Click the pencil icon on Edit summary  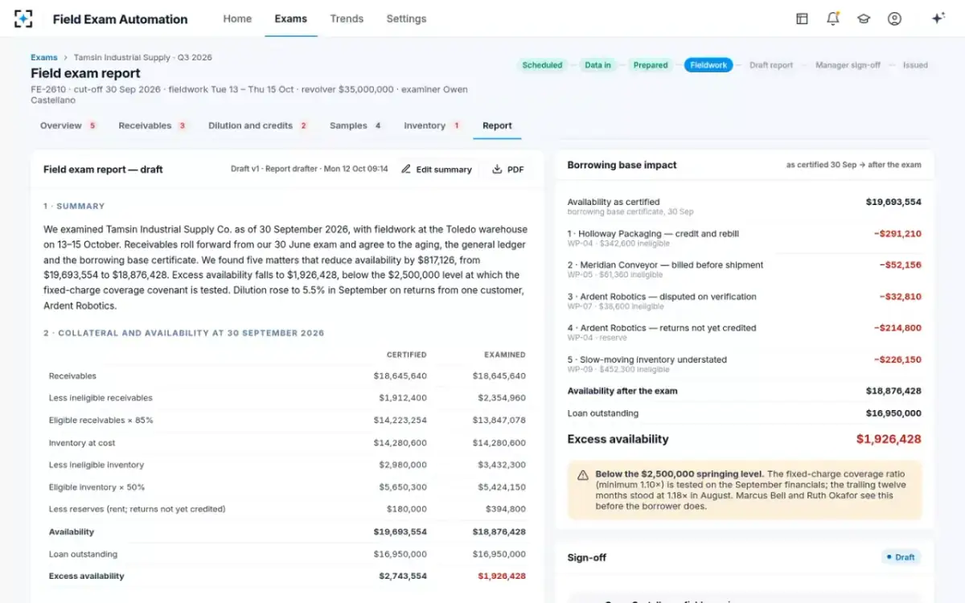(406, 170)
